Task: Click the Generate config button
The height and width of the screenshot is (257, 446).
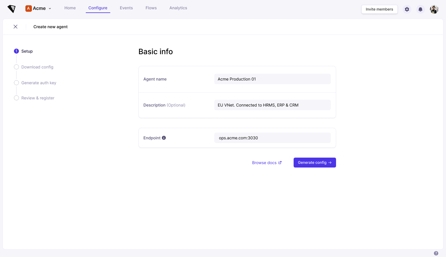Action: click(315, 163)
